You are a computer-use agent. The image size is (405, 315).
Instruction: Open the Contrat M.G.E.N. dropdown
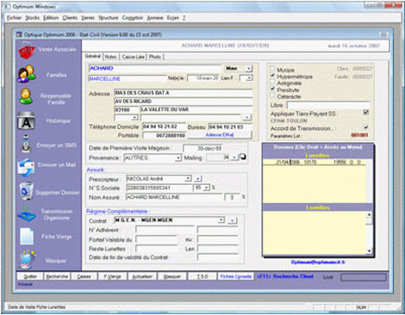coord(221,220)
